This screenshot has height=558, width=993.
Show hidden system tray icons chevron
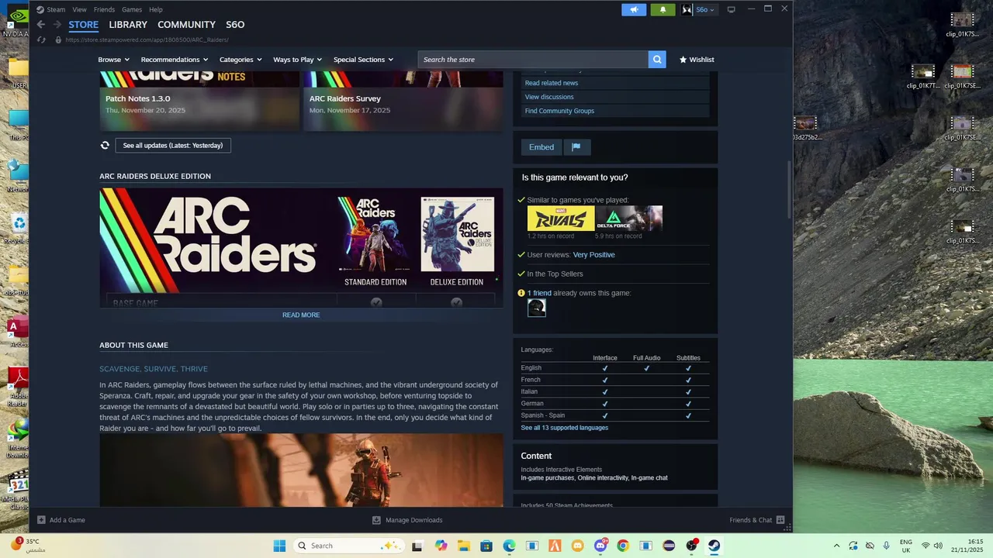[x=836, y=546]
